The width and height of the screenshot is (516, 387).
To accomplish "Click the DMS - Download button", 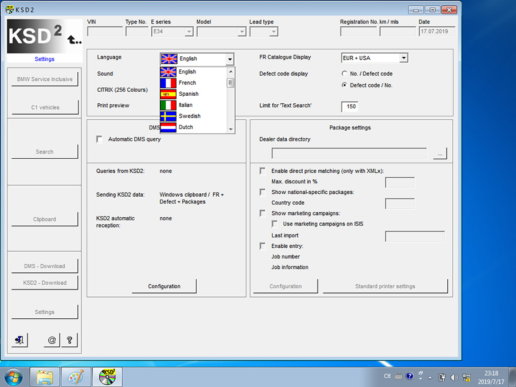I will tap(45, 266).
